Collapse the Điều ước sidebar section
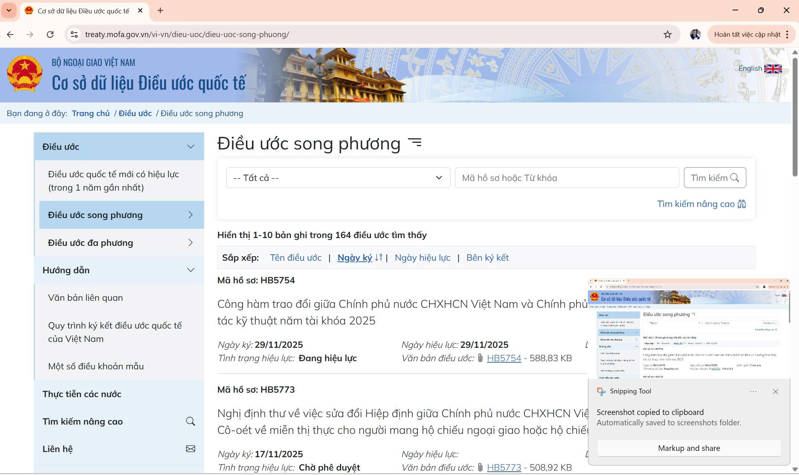This screenshot has height=475, width=799. [x=191, y=146]
